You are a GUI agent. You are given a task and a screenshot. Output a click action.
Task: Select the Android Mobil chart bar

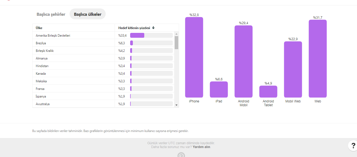(x=243, y=61)
